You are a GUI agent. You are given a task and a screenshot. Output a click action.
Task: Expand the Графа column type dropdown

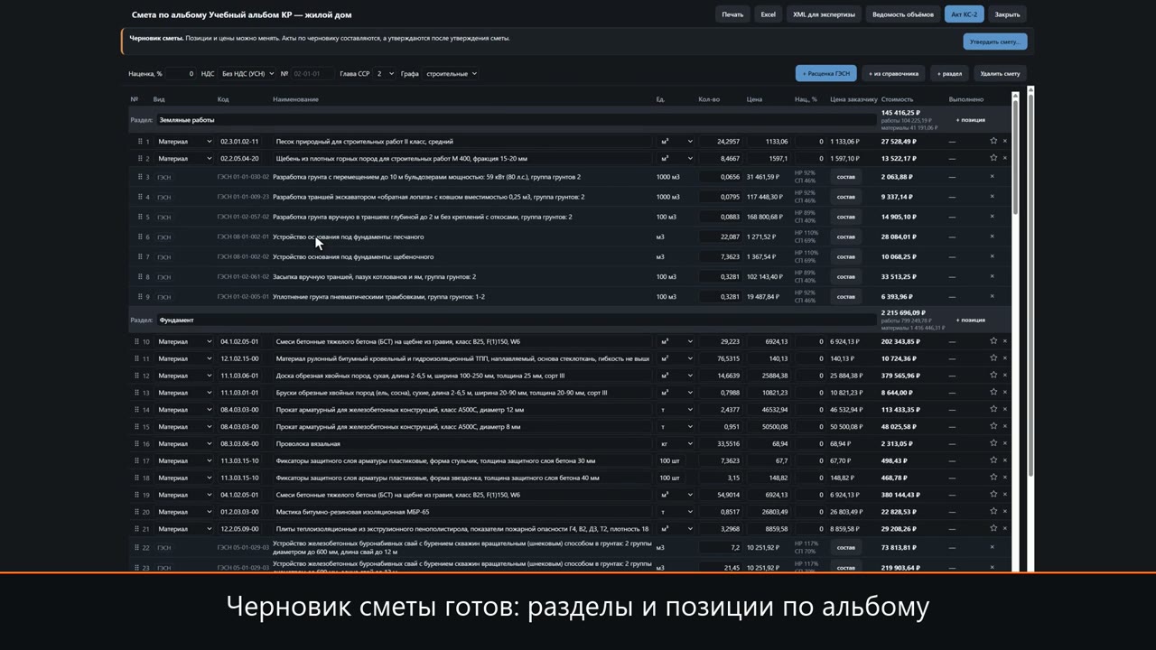pyautogui.click(x=451, y=73)
